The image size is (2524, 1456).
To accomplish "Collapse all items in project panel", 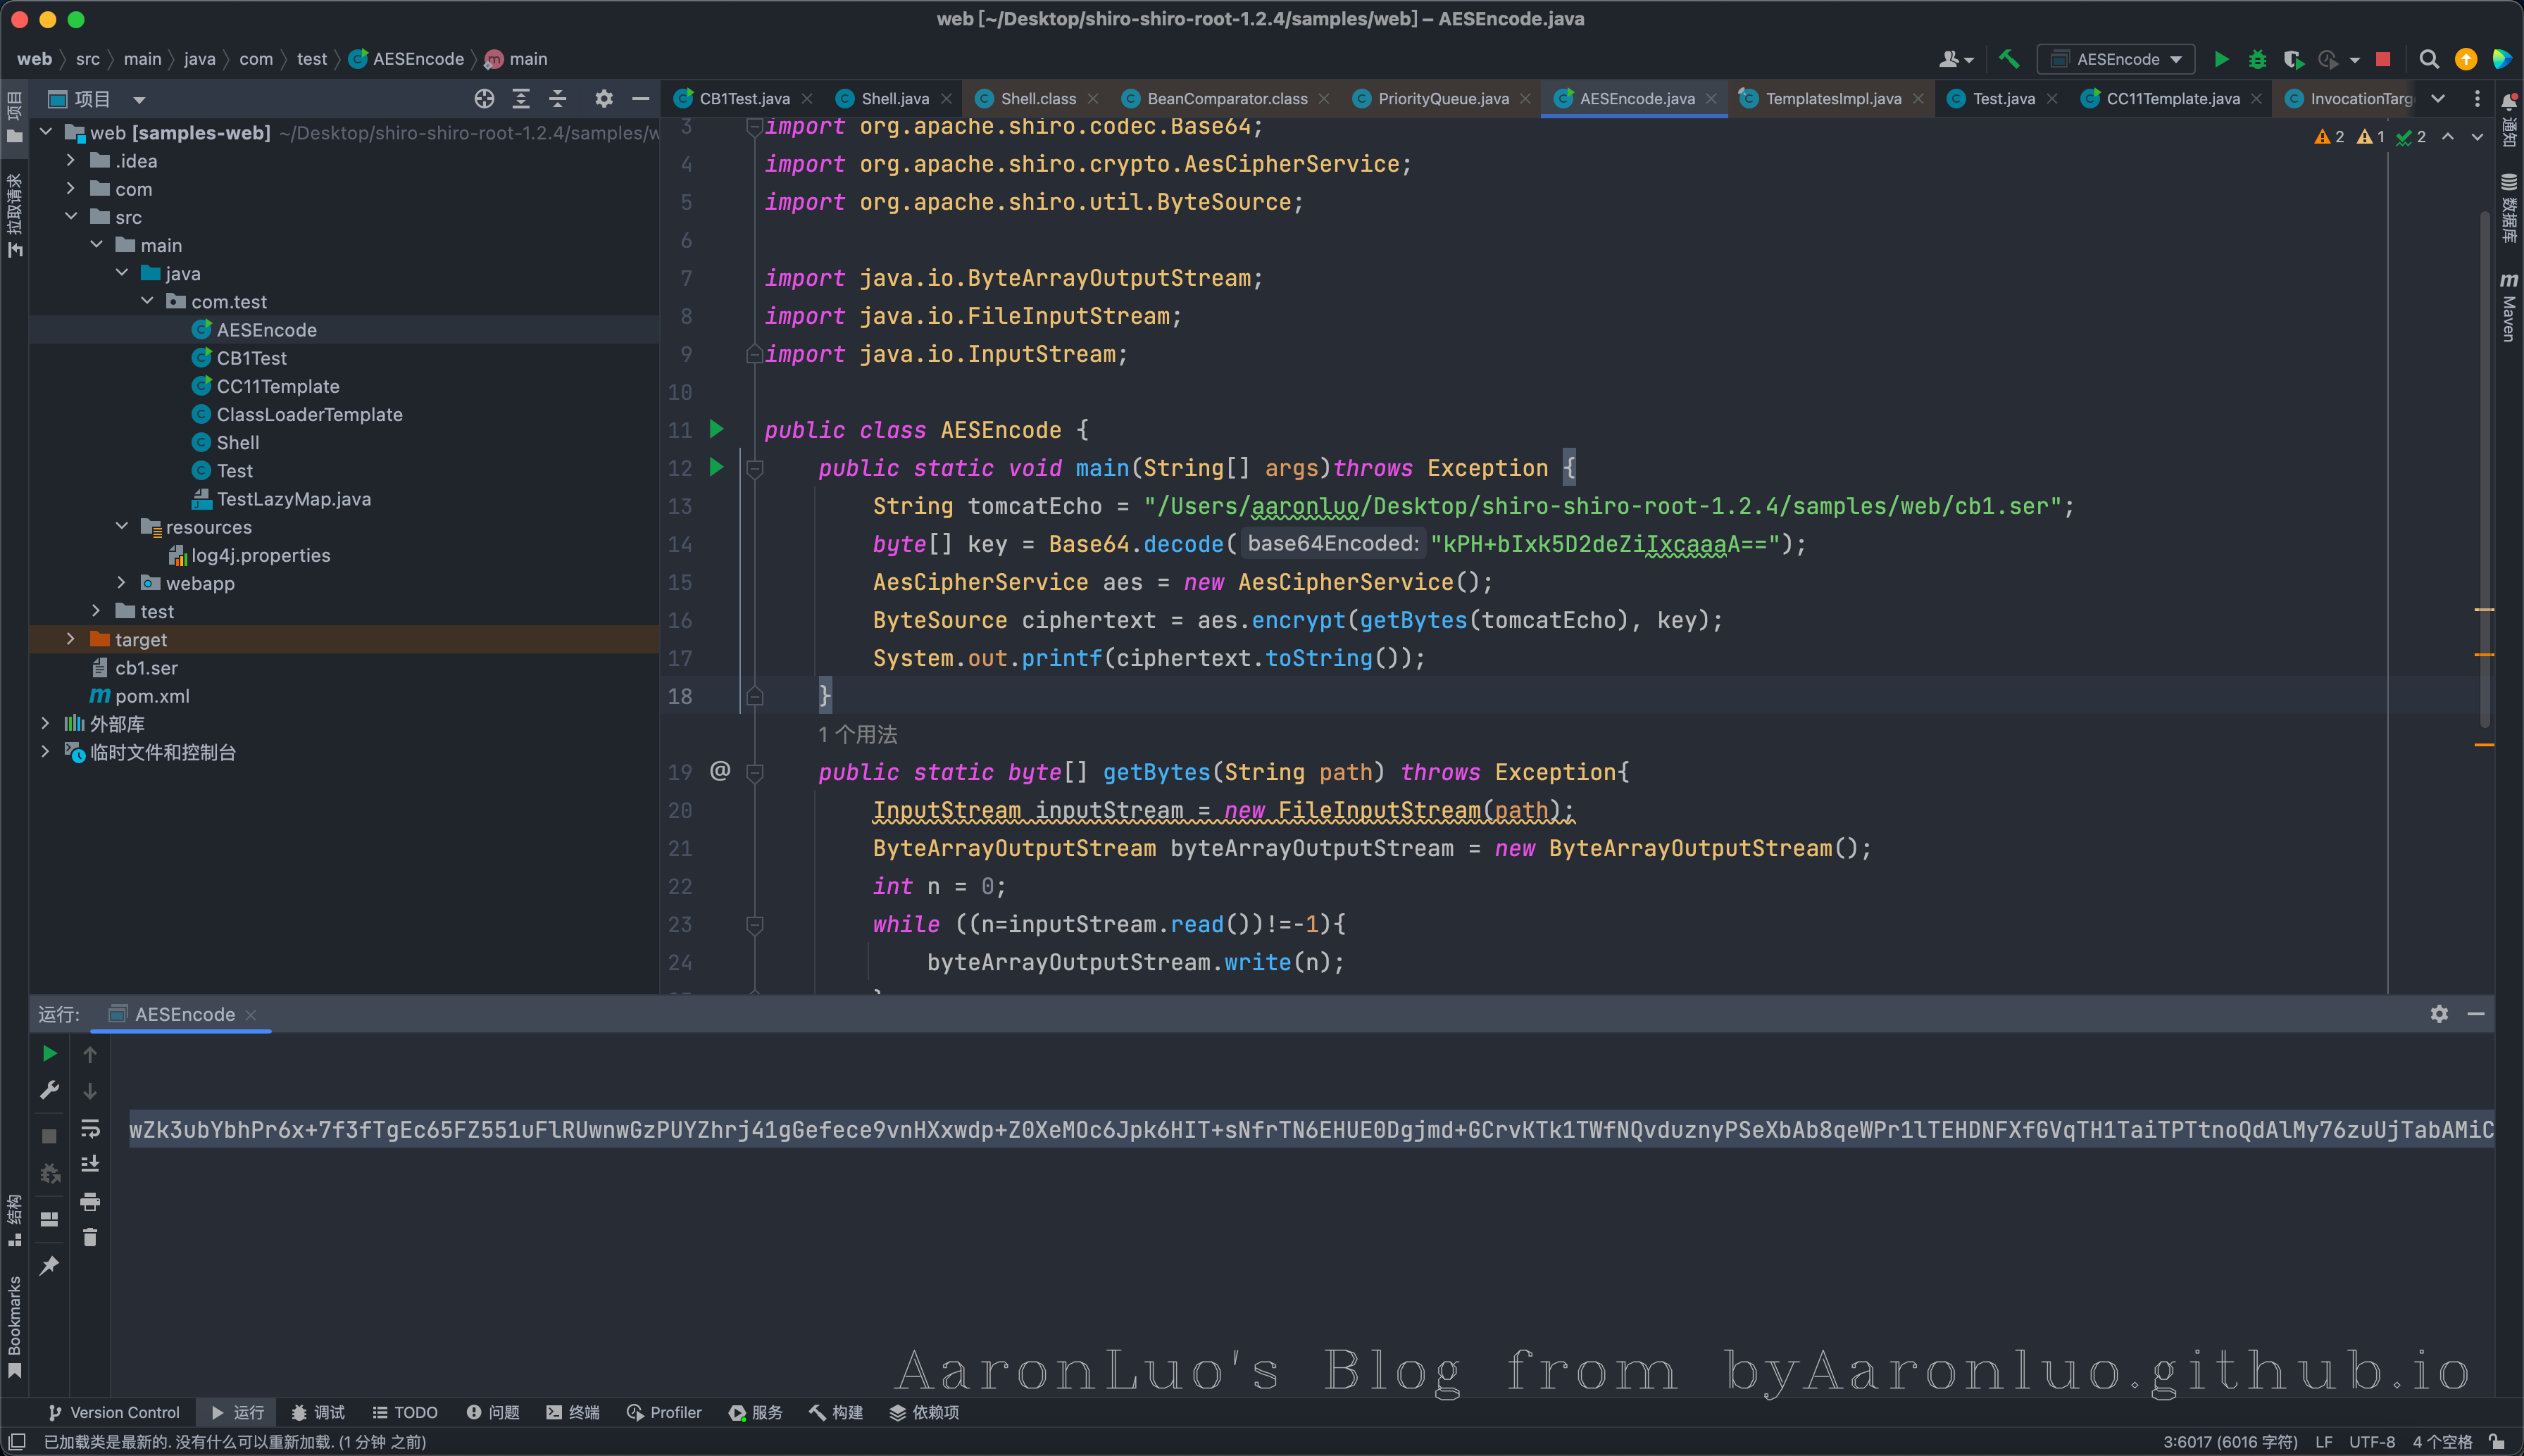I will [558, 98].
